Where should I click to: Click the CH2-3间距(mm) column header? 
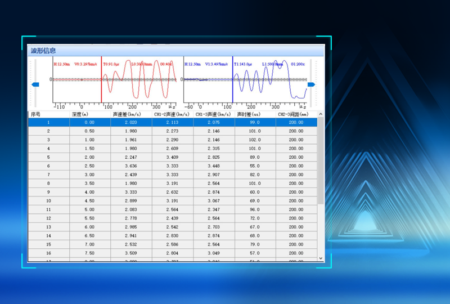point(296,114)
